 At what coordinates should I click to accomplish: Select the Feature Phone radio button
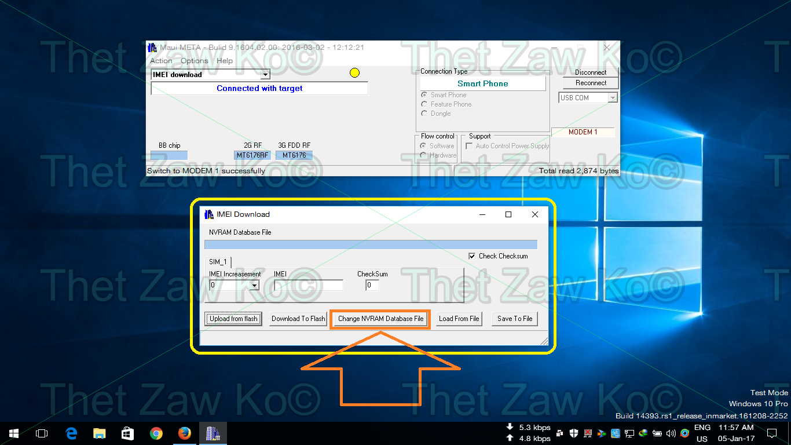click(424, 104)
